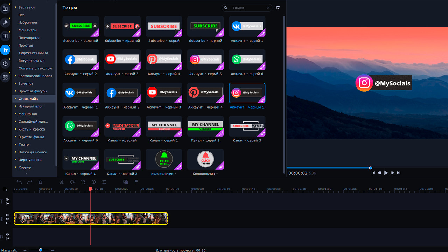Mute the audio track speaker icon
This screenshot has width=448, height=252.
pyautogui.click(x=7, y=234)
